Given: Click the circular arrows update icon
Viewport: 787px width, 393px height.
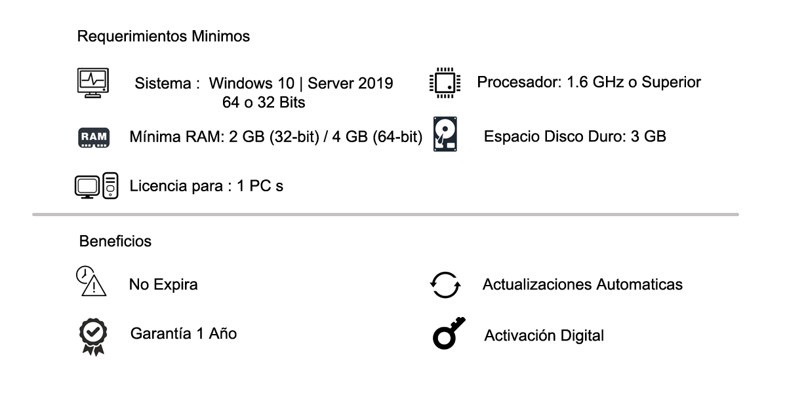Looking at the screenshot, I should (445, 285).
